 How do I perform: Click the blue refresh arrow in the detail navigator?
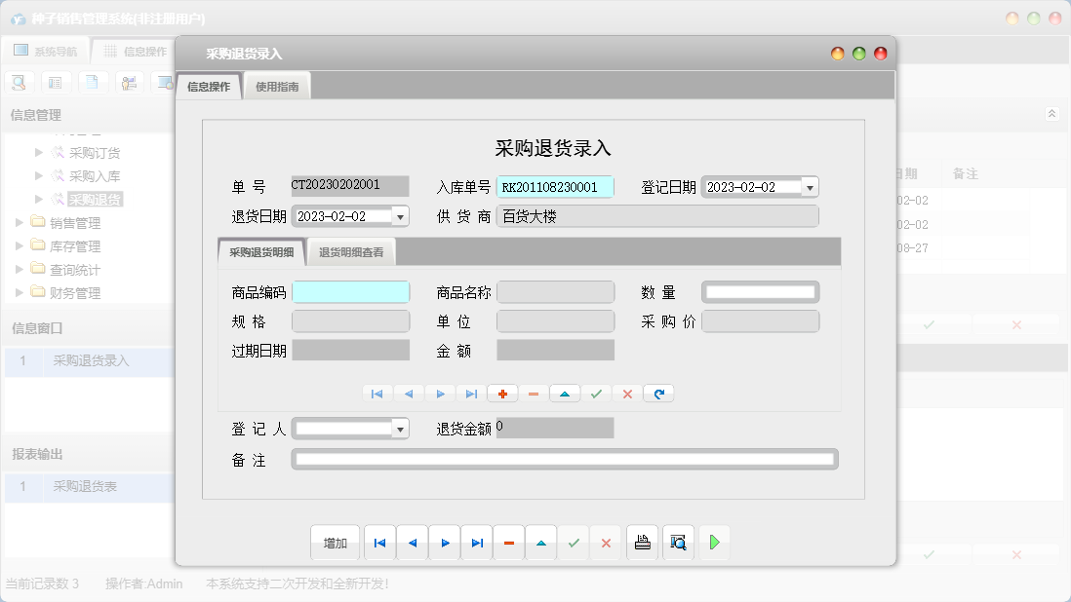659,394
